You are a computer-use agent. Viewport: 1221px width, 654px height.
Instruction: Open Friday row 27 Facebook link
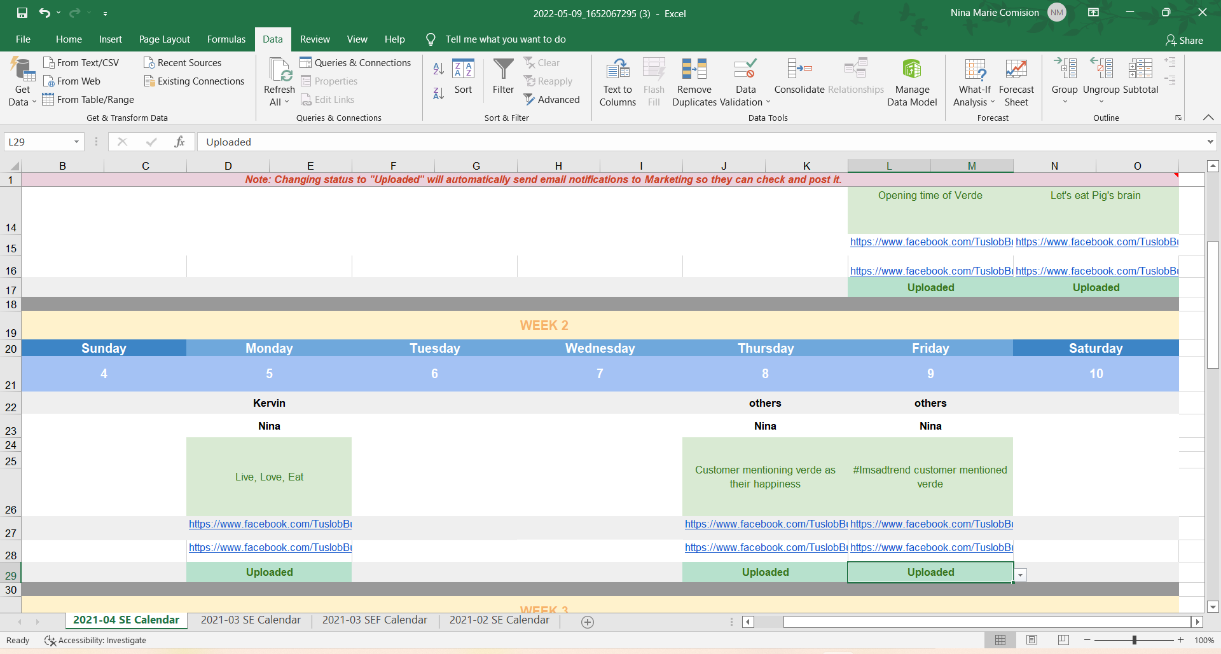931,524
